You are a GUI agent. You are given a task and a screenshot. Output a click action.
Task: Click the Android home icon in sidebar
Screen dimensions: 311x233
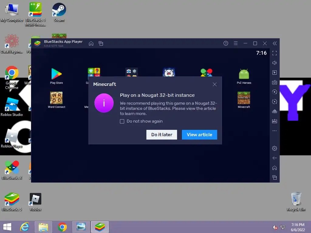click(275, 168)
